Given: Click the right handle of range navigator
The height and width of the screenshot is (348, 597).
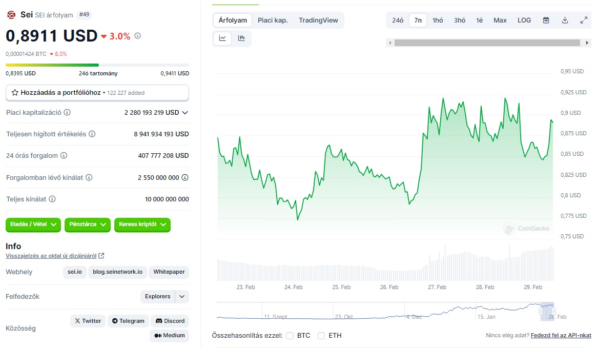Looking at the screenshot, I should coord(554,312).
